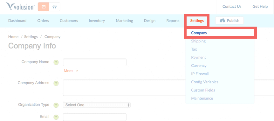The image size is (274, 121).
Task: Click the Email field label
Action: [45, 117]
